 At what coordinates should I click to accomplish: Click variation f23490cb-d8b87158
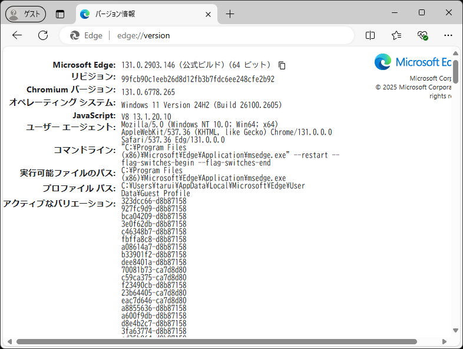pos(154,285)
